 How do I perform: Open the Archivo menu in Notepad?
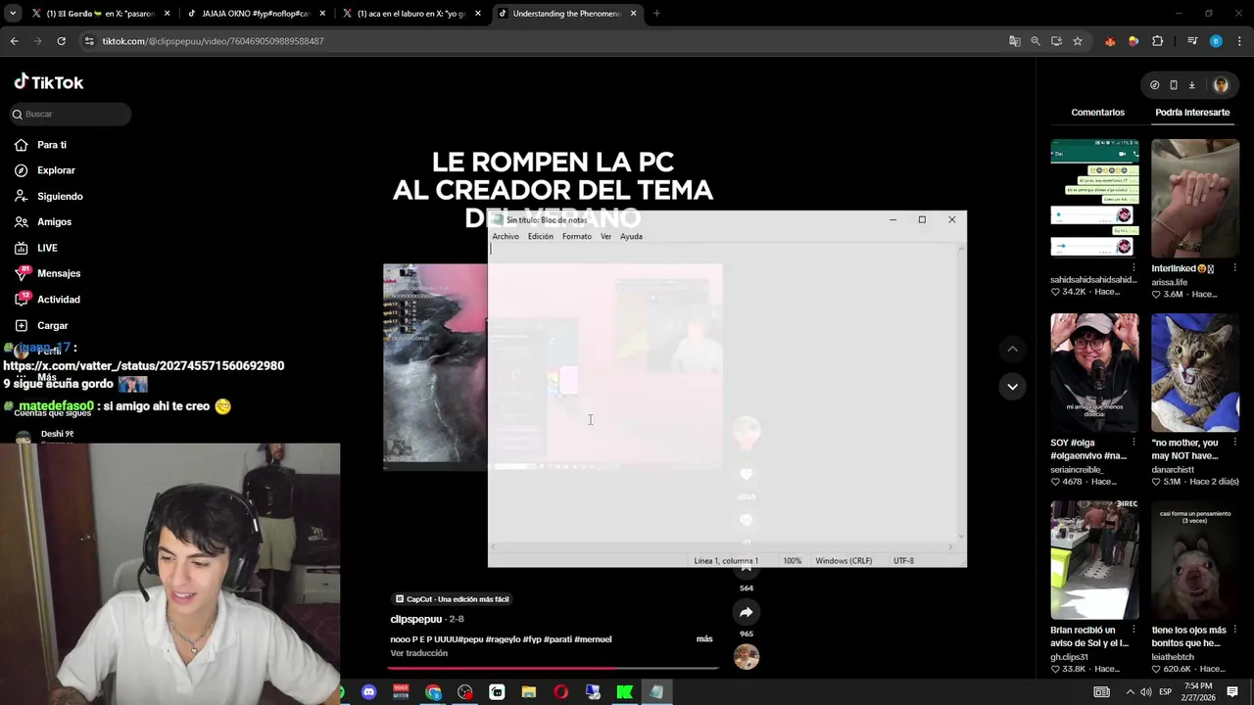tap(506, 236)
